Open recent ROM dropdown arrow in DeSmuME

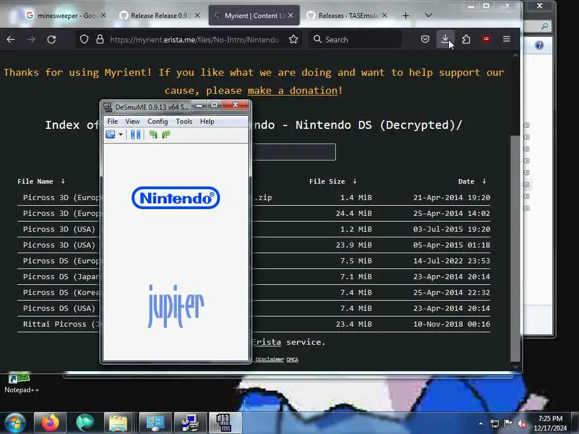pos(120,134)
